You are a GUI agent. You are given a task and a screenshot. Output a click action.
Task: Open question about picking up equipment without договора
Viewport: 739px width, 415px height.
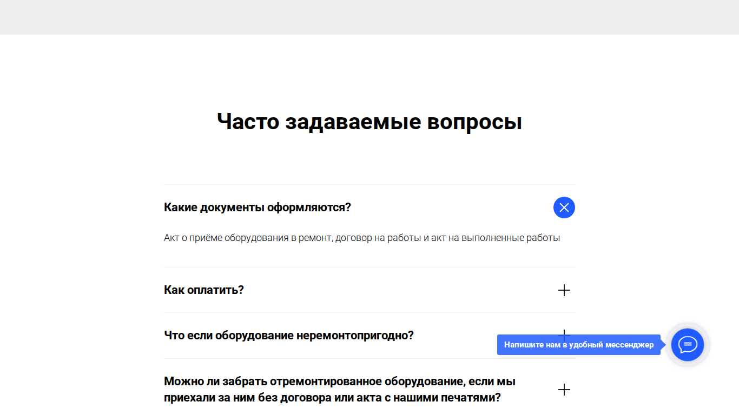point(340,390)
